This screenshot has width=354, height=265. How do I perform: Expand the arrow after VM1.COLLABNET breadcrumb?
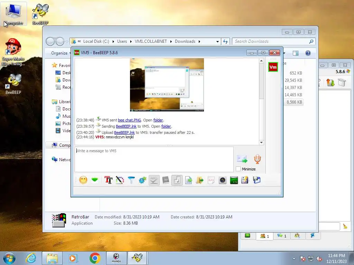(171, 41)
